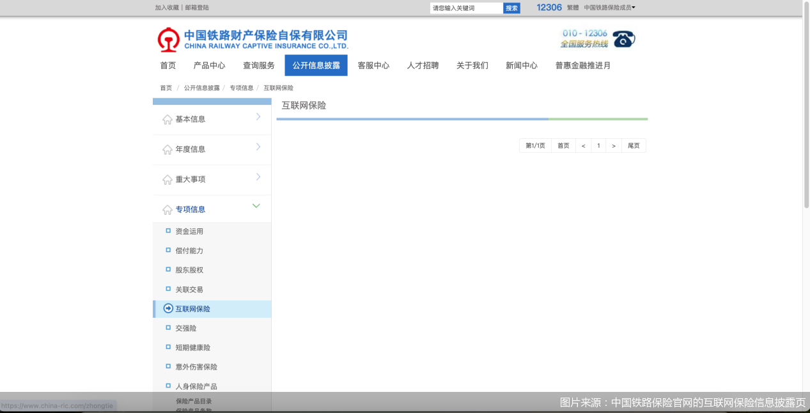Click the telephone hotline icon
810x413 pixels.
pyautogui.click(x=623, y=39)
